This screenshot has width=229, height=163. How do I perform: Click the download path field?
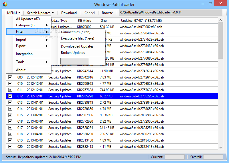171,12
